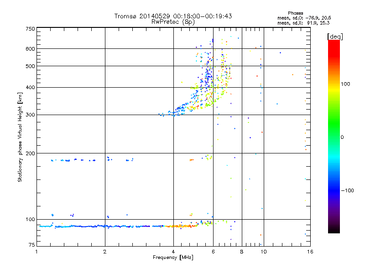Click the '500' y-axis tick label
This screenshot has height=274, width=365.
click(30, 66)
